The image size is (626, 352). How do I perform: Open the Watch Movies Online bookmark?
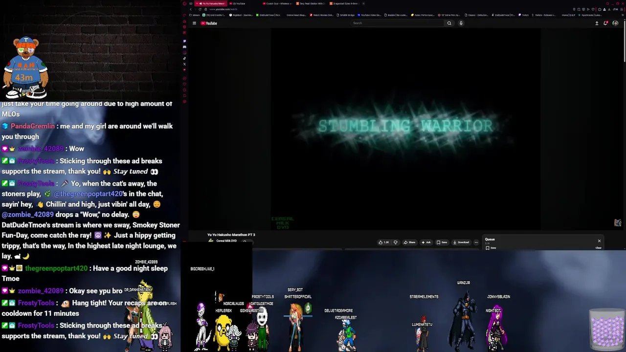pos(321,15)
